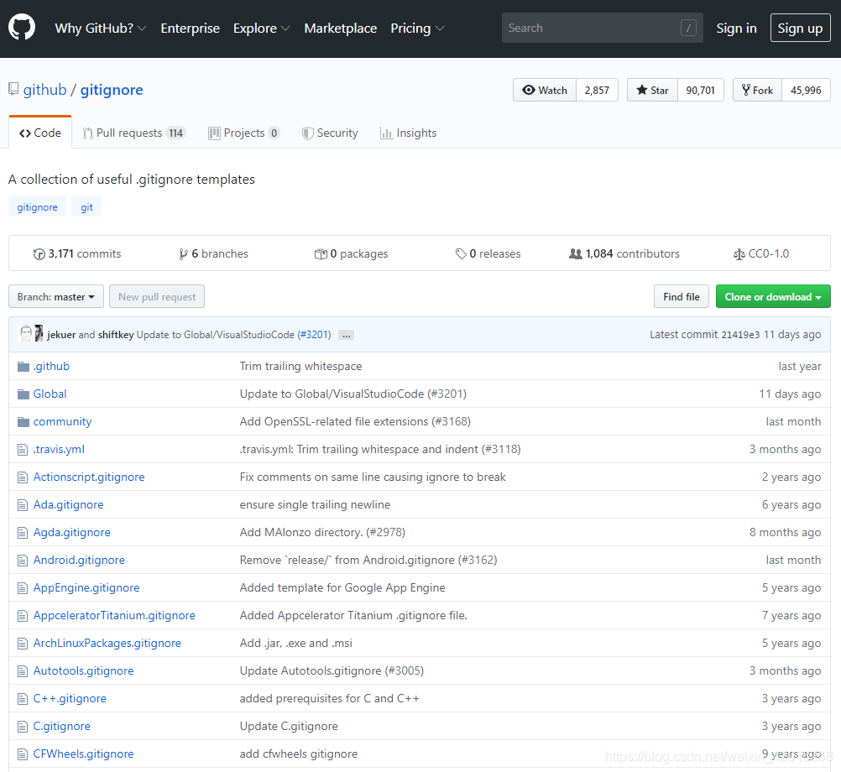Viewport: 841px width, 772px height.
Task: Open the github owner link
Action: pos(44,90)
